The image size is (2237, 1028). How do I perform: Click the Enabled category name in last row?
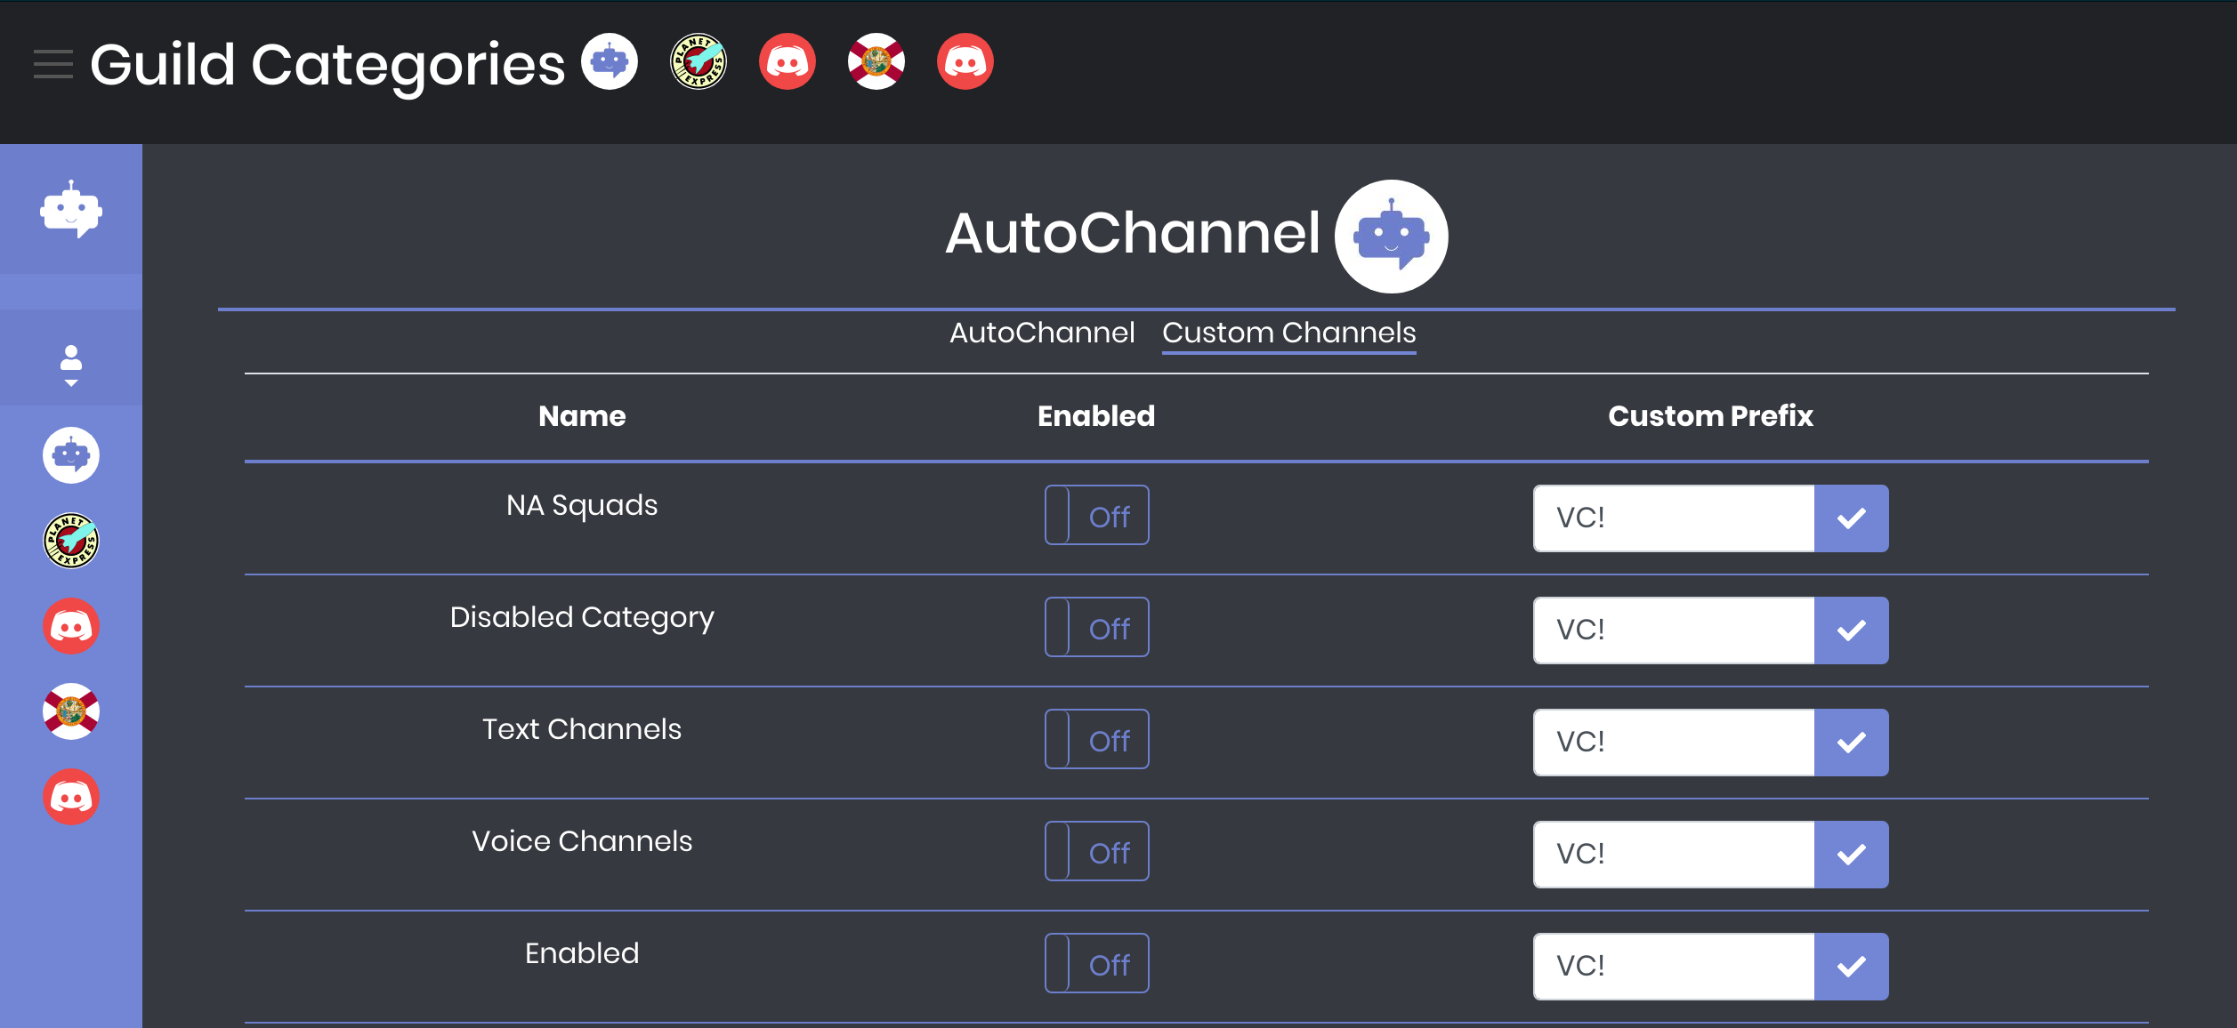(x=582, y=953)
